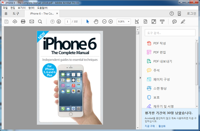
Task: Go to next page arrow
Action: [x=59, y=22]
